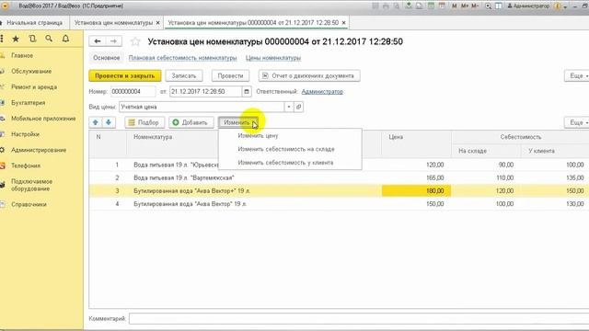
Task: Click the date field 21.12.2017
Action: [x=206, y=92]
